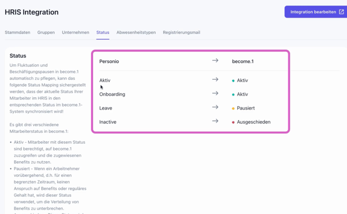347x214 pixels.
Task: Click green dot next to Onboarding's Aktiv
Action: [x=233, y=95]
